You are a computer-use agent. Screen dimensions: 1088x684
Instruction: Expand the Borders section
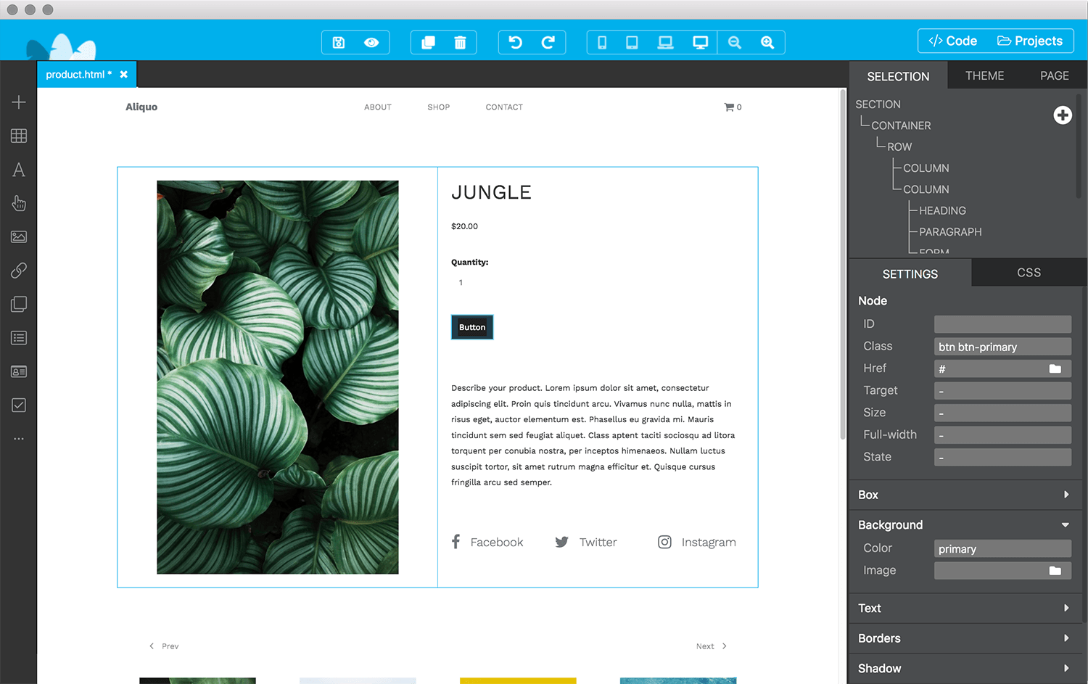pos(1065,638)
